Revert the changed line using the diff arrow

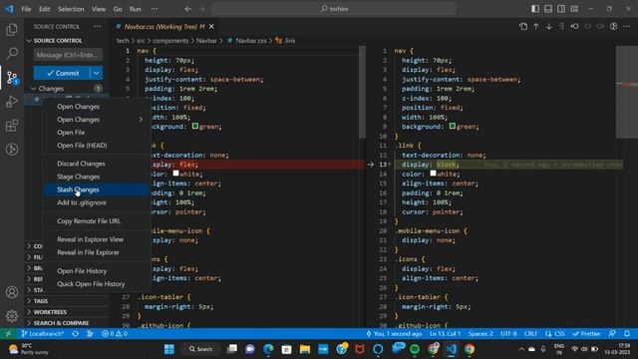coord(370,165)
